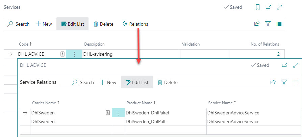Click the No. of Relations column header
Viewport: 302px width, 137px height.
pos(265,44)
